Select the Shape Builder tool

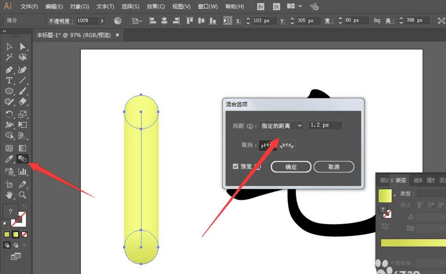[x=9, y=135]
